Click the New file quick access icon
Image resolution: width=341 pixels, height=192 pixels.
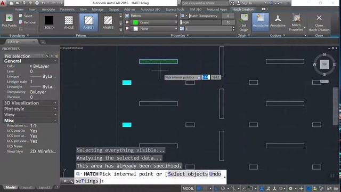tap(12, 3)
